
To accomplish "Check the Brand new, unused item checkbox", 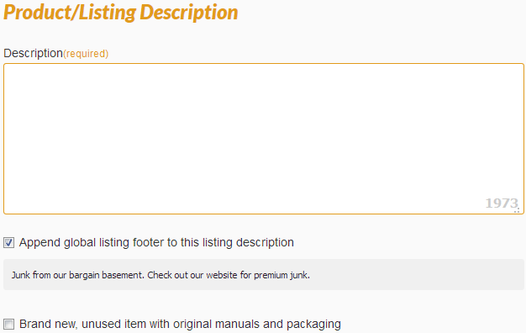I will click(8, 325).
